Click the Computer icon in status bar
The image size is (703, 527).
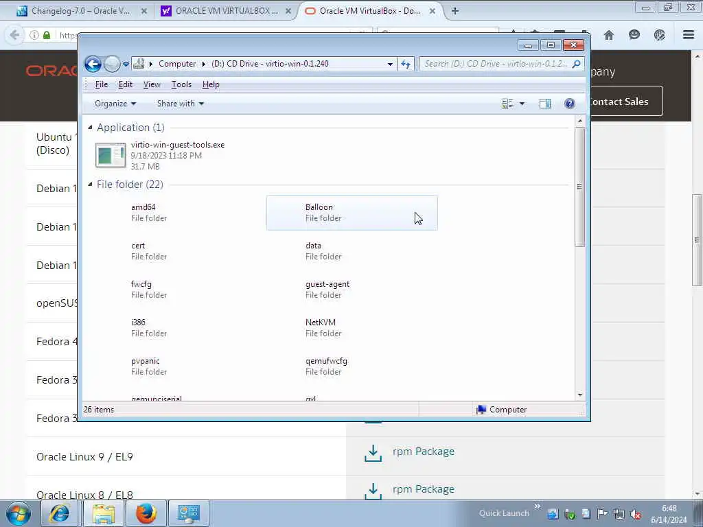click(481, 410)
